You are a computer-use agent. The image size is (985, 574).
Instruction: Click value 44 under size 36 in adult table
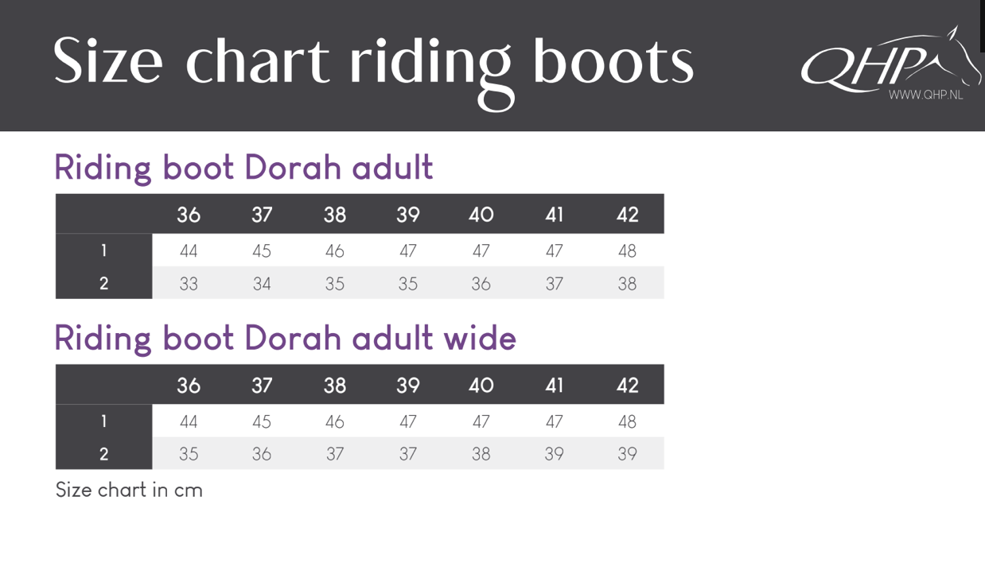tap(189, 251)
